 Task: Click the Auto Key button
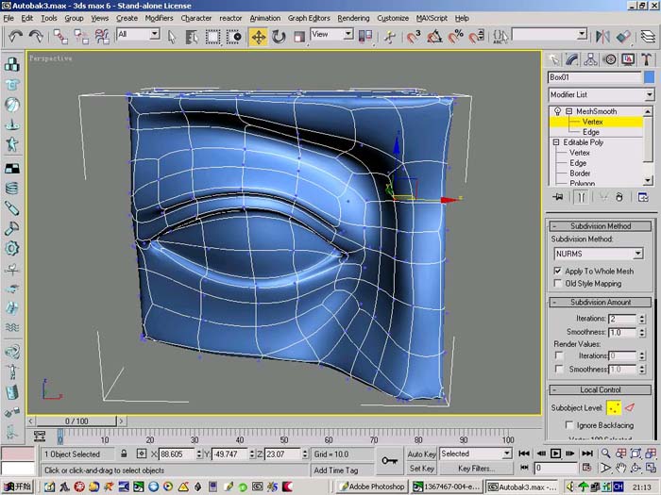pyautogui.click(x=421, y=454)
